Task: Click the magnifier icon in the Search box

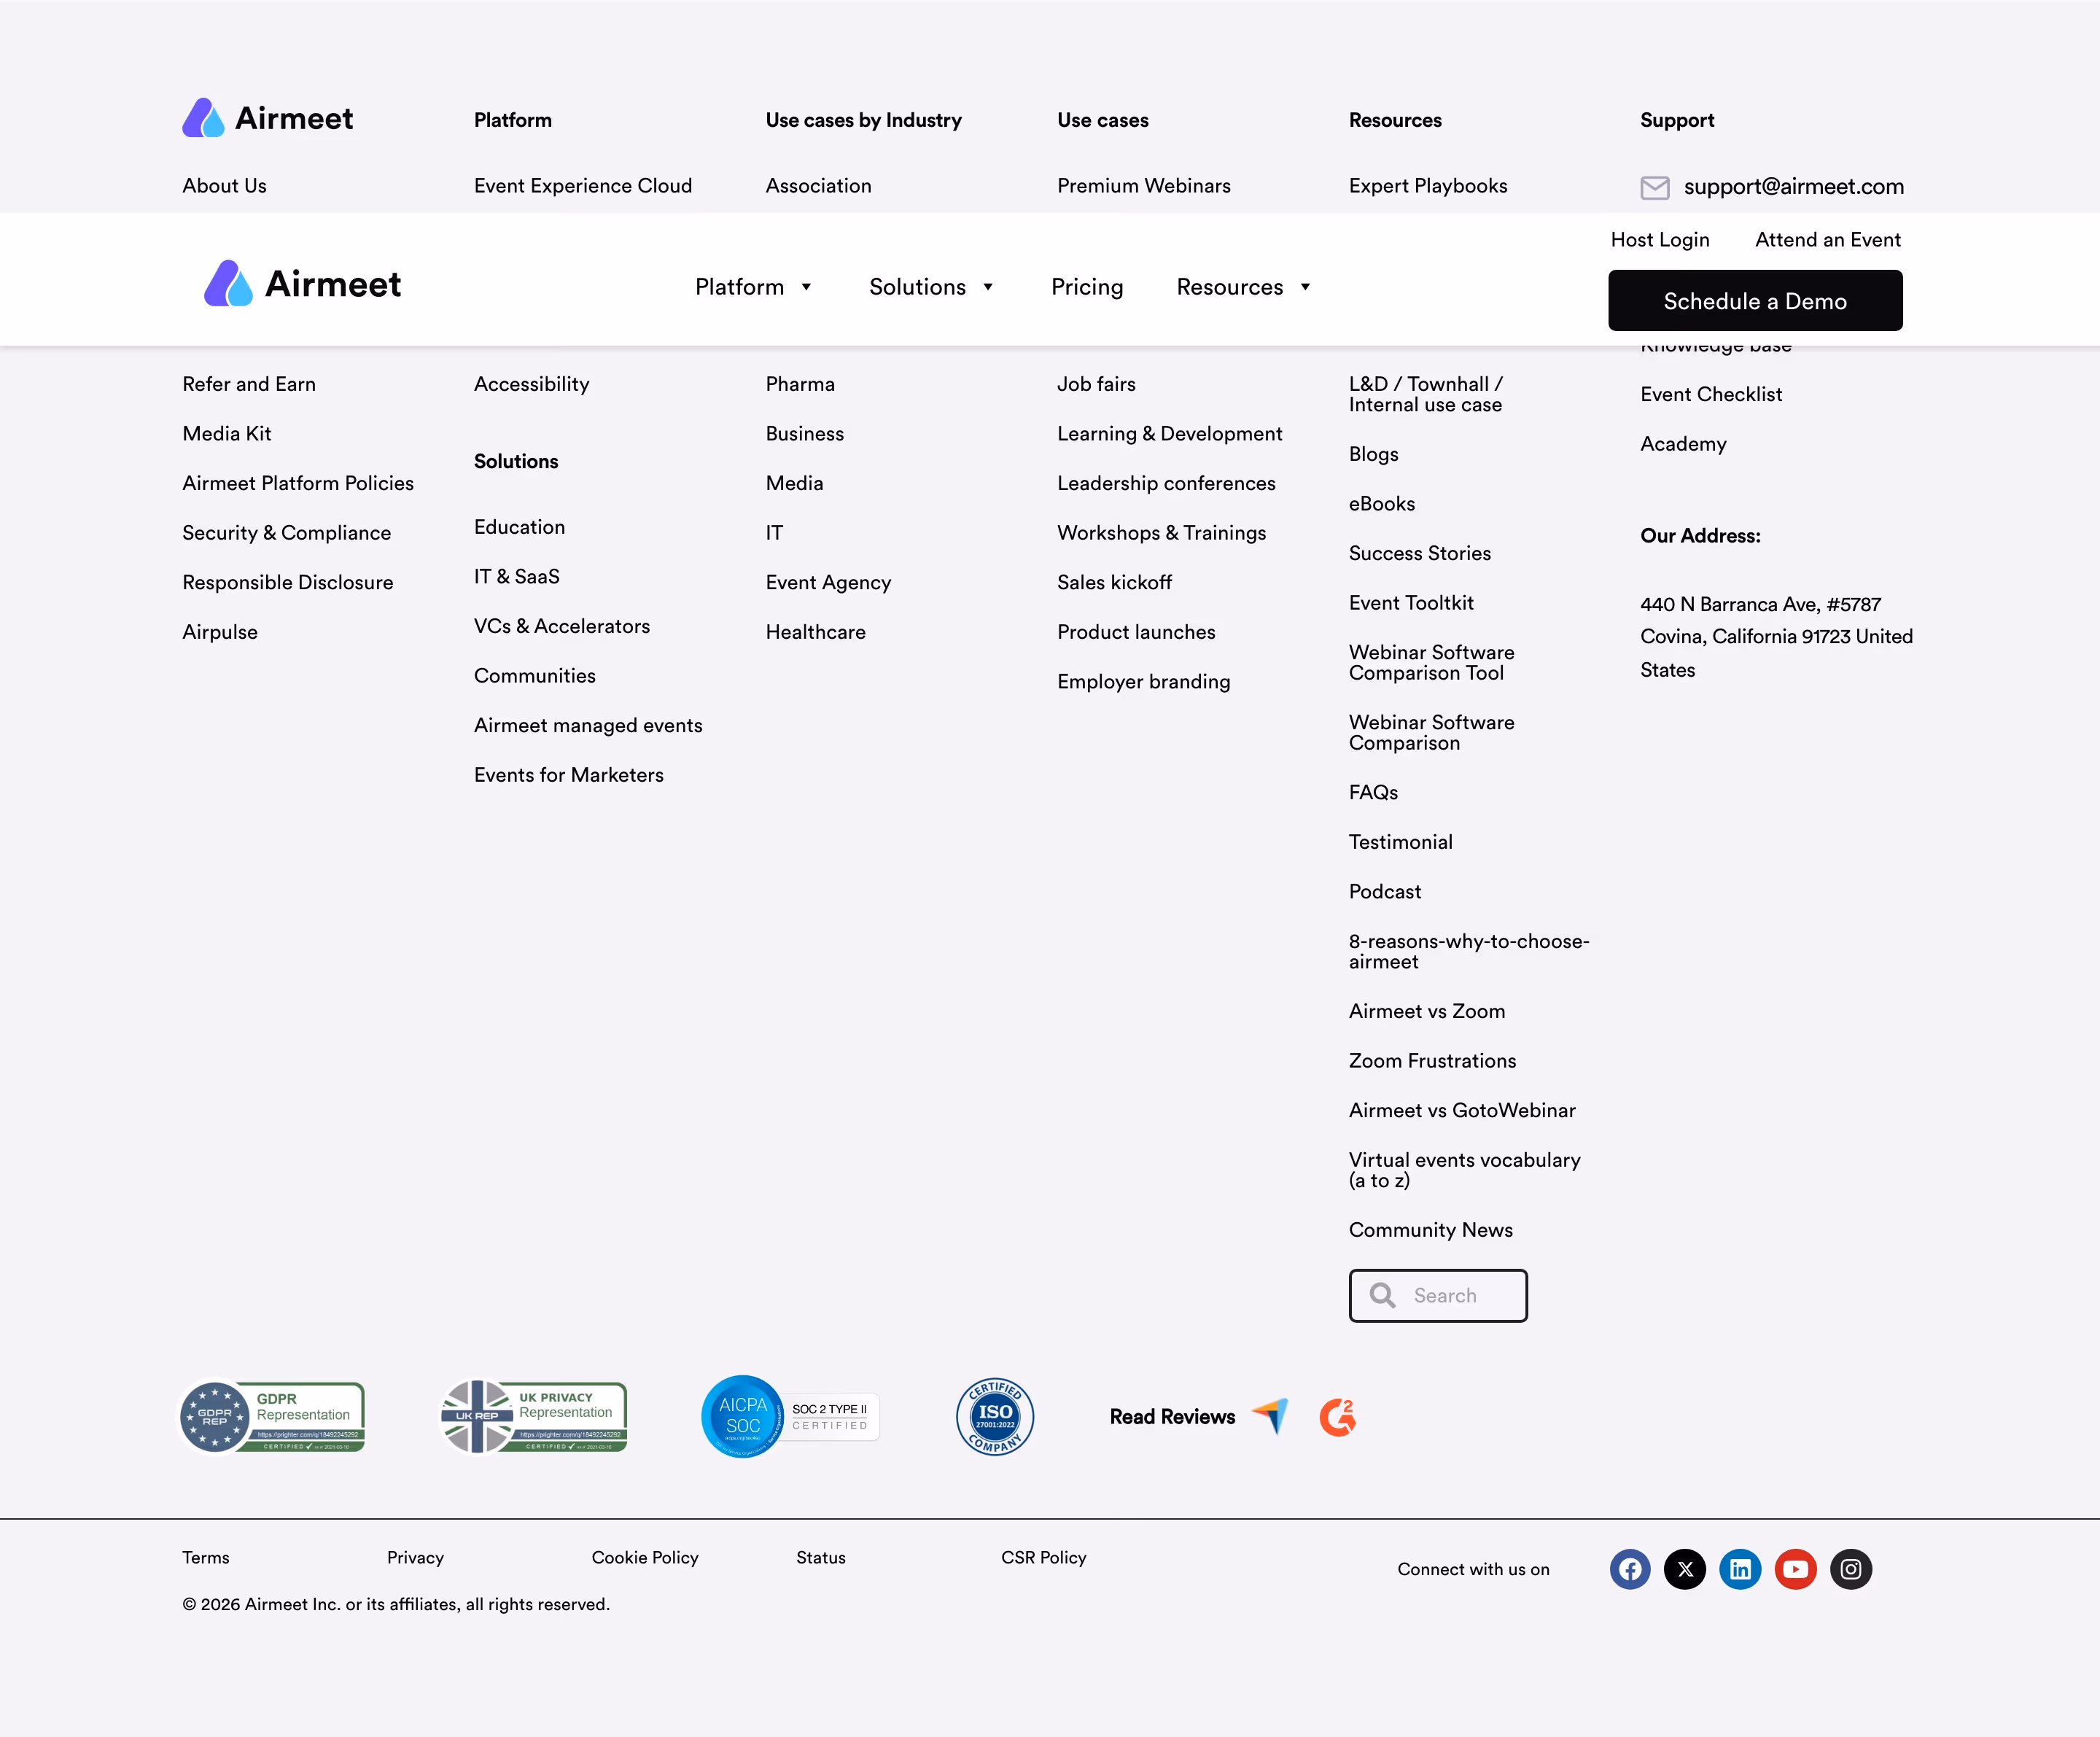Action: click(x=1382, y=1295)
